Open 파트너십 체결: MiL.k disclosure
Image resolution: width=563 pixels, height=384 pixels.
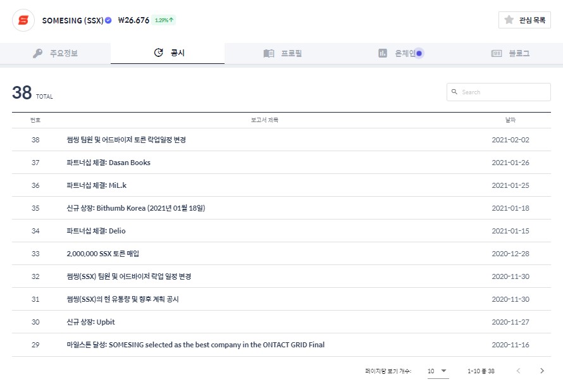97,185
